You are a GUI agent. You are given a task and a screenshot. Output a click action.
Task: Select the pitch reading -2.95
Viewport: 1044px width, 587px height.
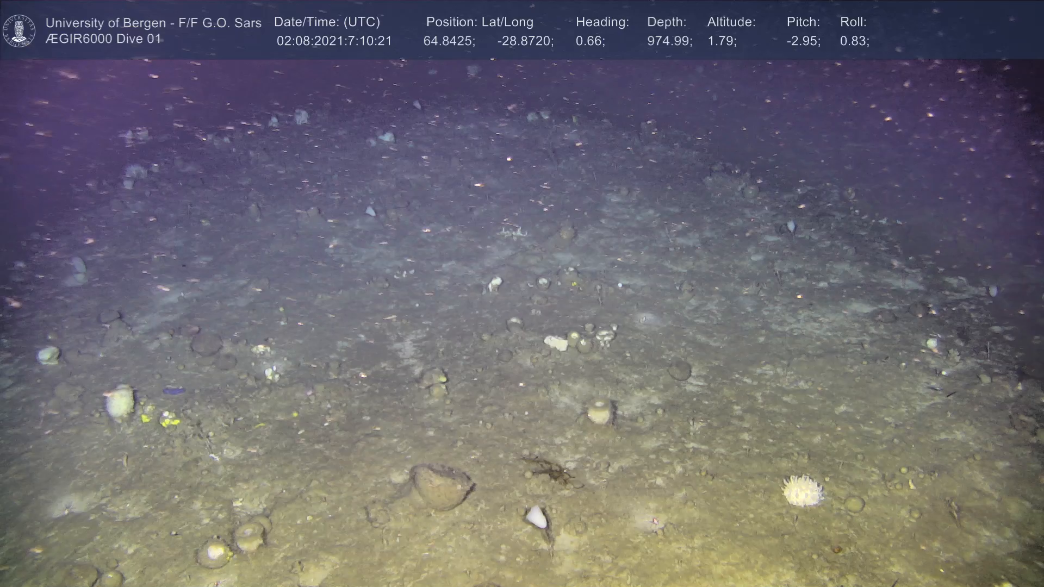coord(803,41)
